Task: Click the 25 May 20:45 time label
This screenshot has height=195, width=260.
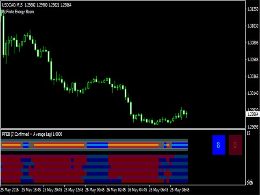Action: [52, 190]
